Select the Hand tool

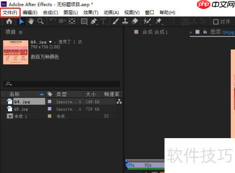[31, 21]
